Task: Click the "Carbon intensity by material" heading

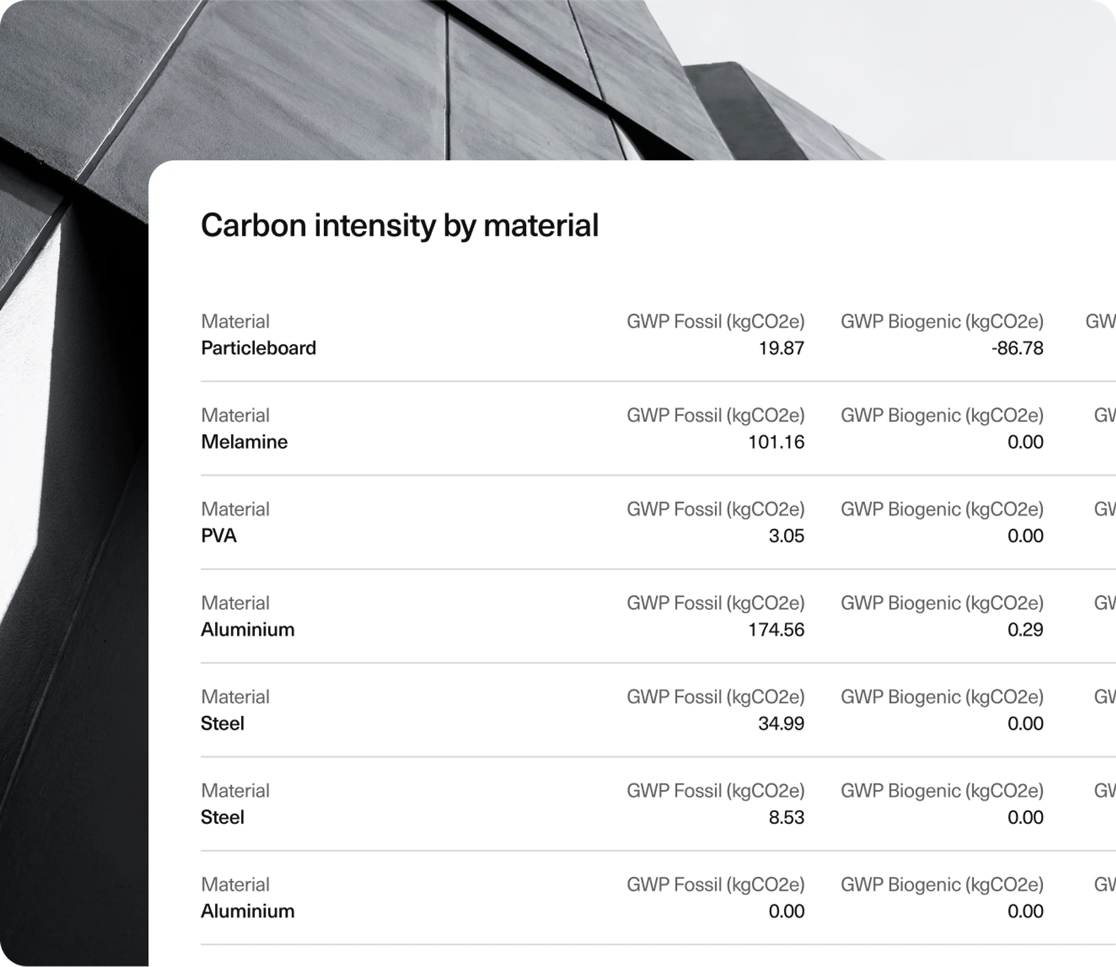Action: tap(400, 226)
